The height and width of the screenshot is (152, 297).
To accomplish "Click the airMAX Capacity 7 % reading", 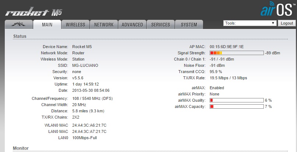I will (268, 106).
